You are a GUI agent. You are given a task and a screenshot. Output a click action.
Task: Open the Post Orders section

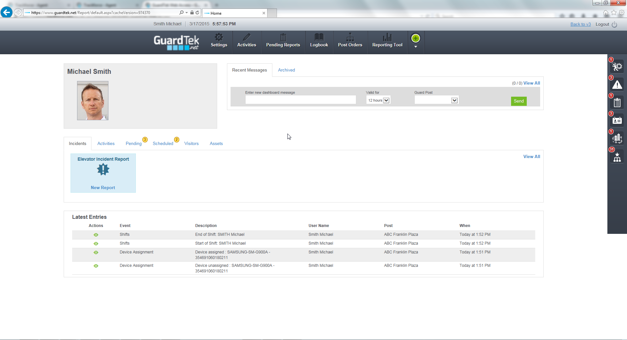coord(350,42)
